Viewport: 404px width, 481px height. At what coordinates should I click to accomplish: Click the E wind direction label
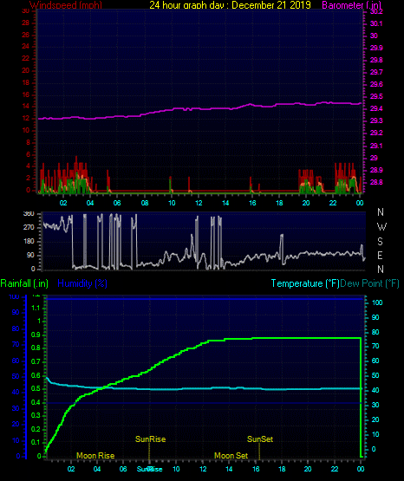pyautogui.click(x=380, y=255)
